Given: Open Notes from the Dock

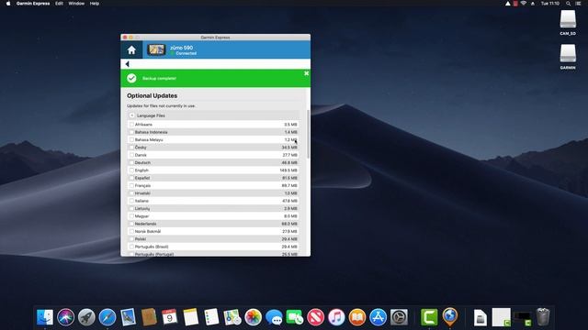Looking at the screenshot, I should click(190, 317).
